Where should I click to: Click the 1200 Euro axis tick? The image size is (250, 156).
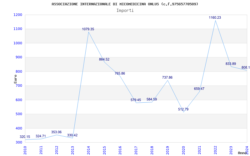click(18, 15)
